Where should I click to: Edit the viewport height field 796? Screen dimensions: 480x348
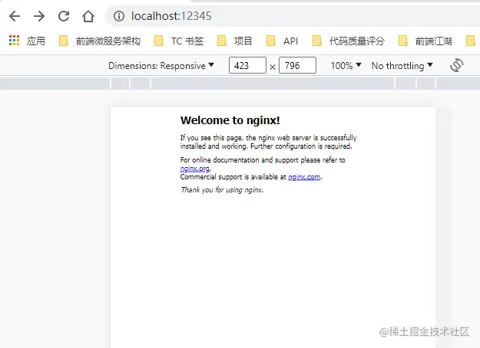[297, 65]
